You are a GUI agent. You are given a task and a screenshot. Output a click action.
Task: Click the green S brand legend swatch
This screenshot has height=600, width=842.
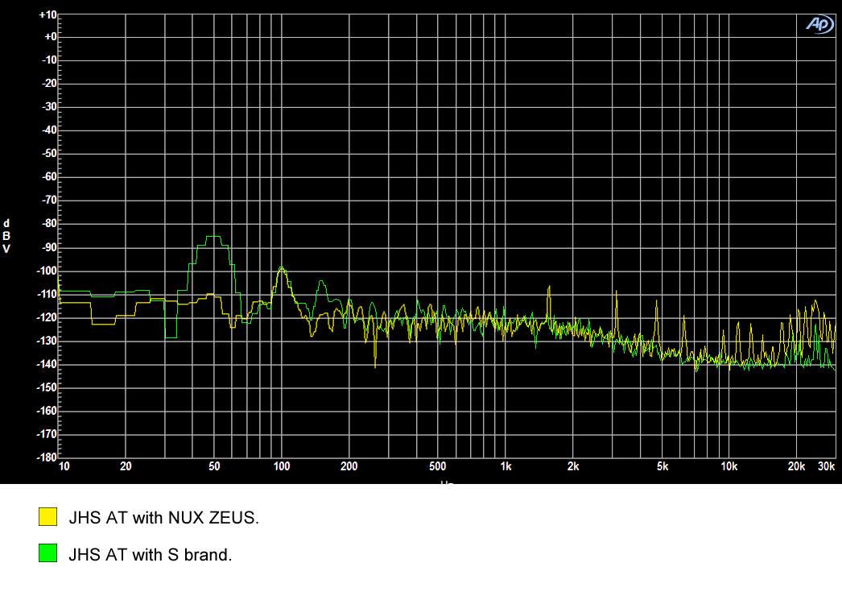click(48, 553)
